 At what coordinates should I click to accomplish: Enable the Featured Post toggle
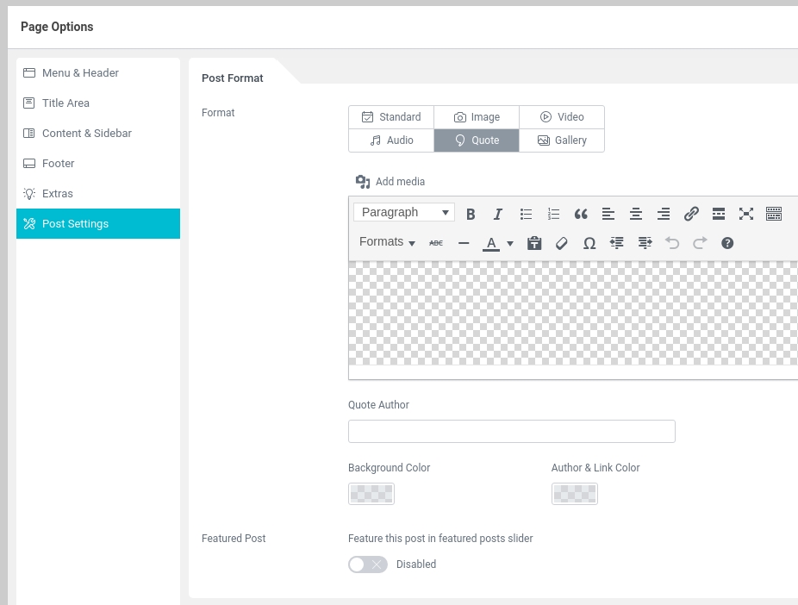click(x=368, y=564)
